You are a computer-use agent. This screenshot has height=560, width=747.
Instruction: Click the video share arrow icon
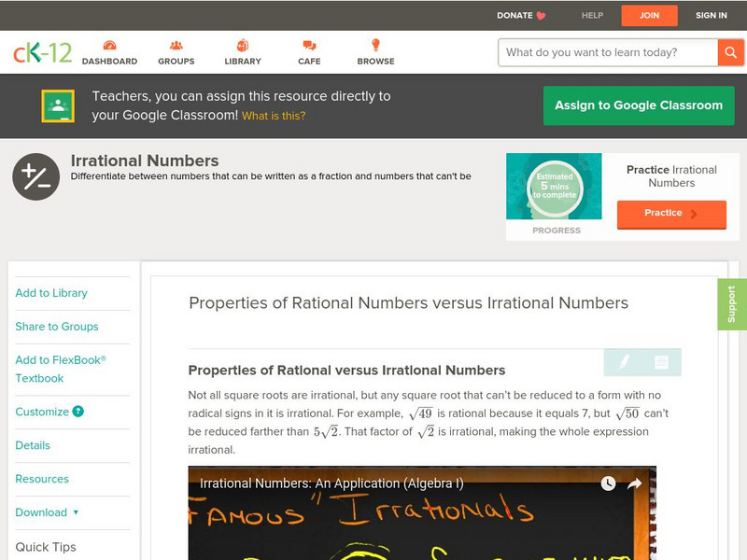click(634, 483)
